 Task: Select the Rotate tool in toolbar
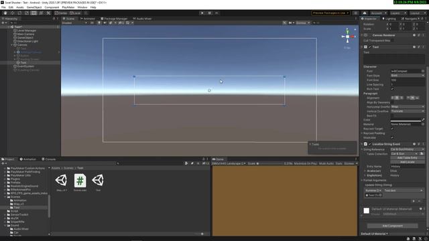pos(19,13)
